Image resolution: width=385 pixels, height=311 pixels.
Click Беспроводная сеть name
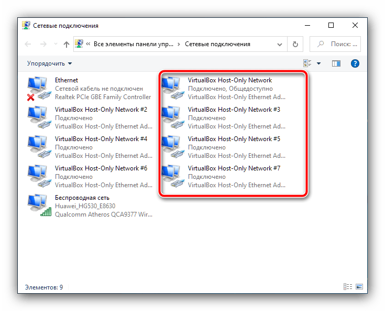pos(82,198)
